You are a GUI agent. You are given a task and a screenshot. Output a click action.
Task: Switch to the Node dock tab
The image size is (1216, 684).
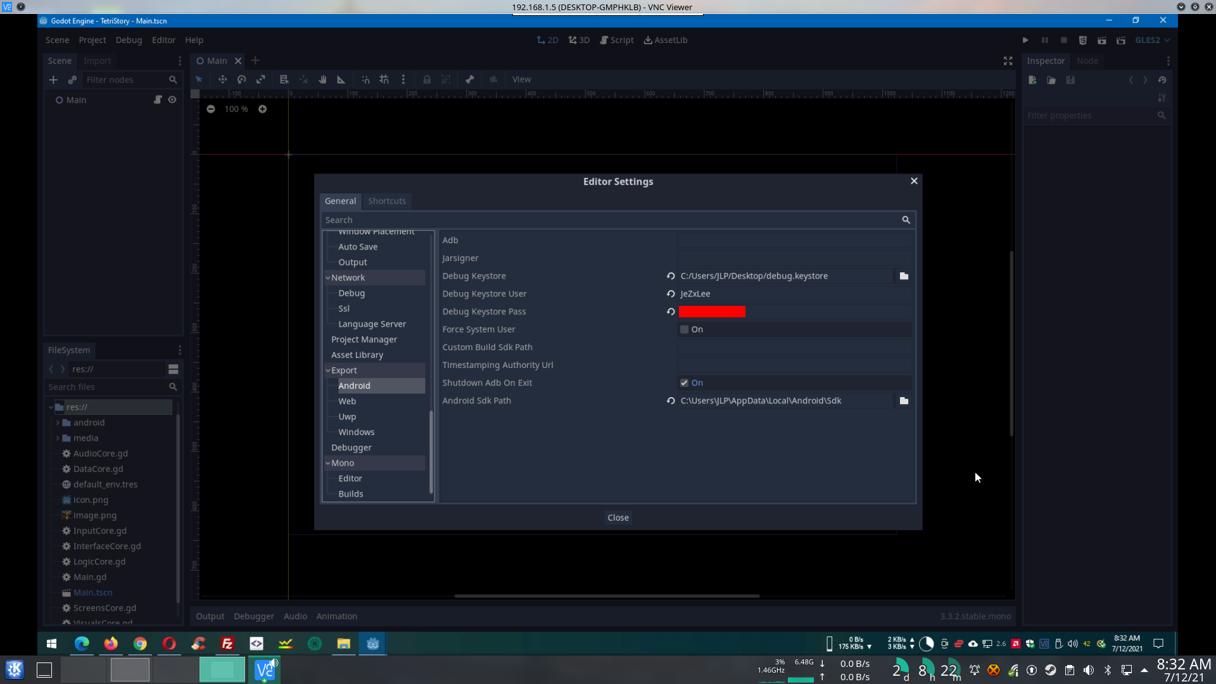[1087, 61]
